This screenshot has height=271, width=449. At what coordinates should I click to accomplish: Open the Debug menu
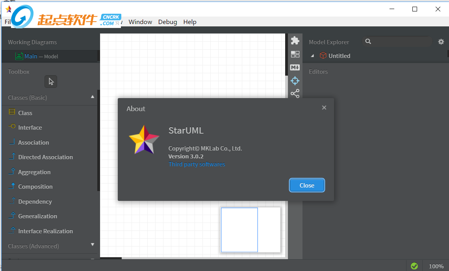(x=167, y=22)
